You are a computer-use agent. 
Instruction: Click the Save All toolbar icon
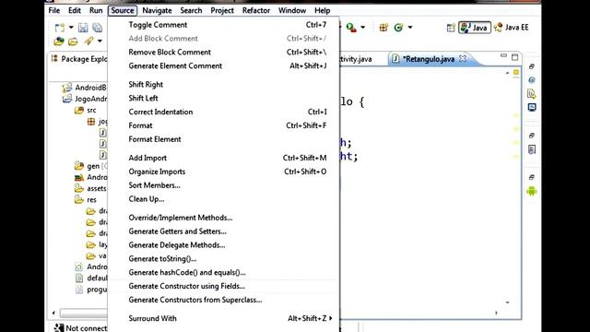[x=98, y=28]
